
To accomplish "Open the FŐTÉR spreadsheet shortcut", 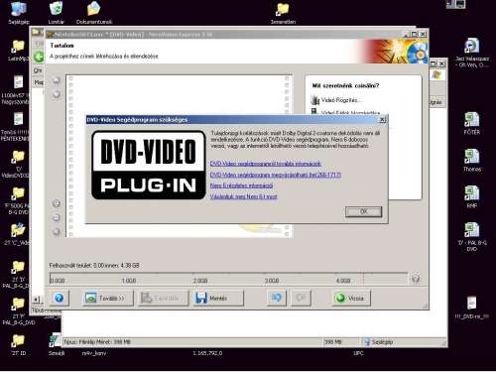I will (x=472, y=123).
